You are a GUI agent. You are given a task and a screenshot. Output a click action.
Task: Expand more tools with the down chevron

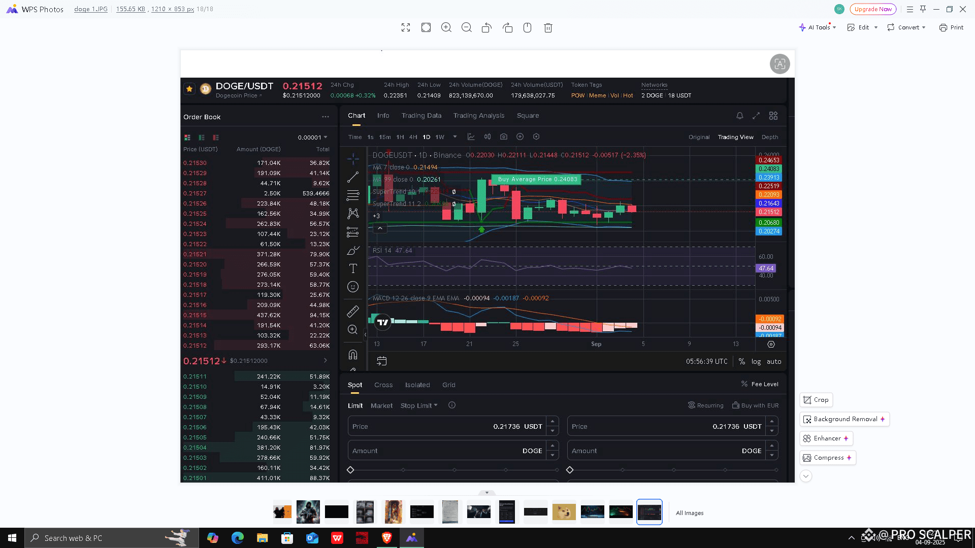[806, 476]
